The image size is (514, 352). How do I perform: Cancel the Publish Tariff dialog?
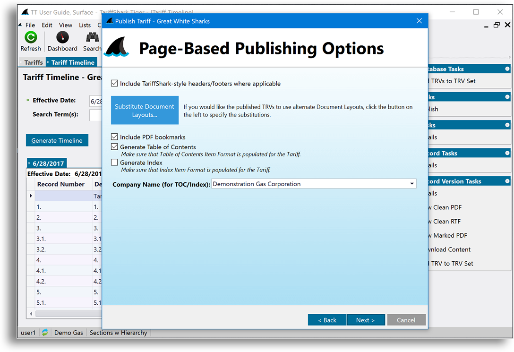coord(406,320)
